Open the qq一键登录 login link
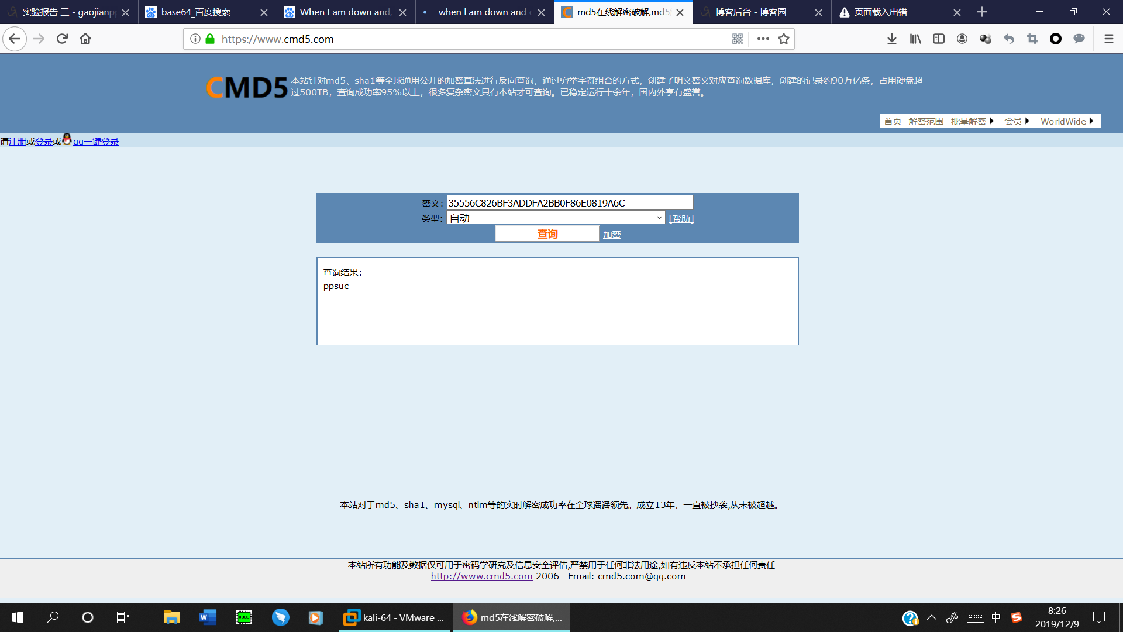Viewport: 1123px width, 632px height. pos(95,141)
